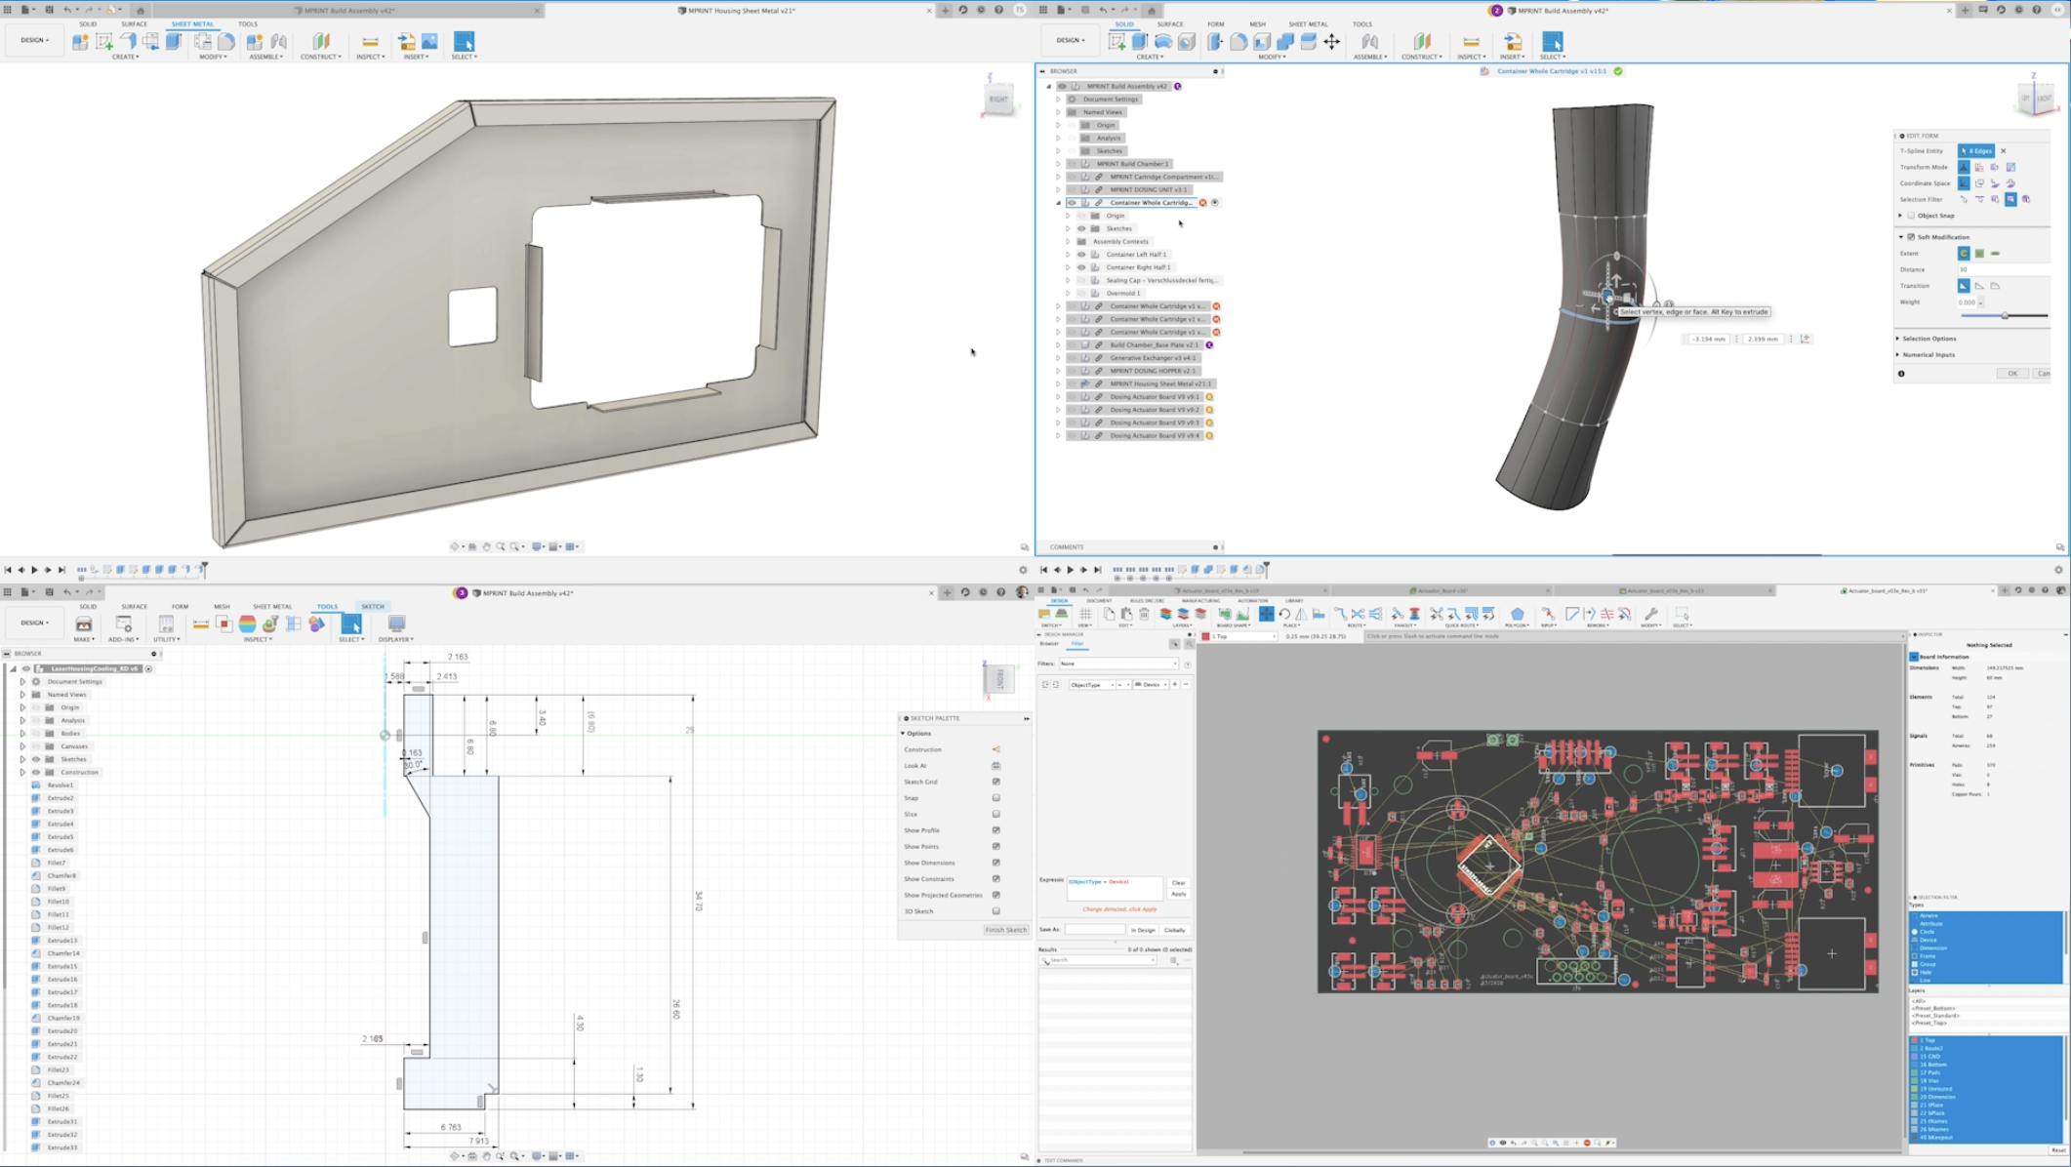The height and width of the screenshot is (1167, 2071).
Task: Click the Construction icon in Sketch Palette
Action: [x=995, y=749]
